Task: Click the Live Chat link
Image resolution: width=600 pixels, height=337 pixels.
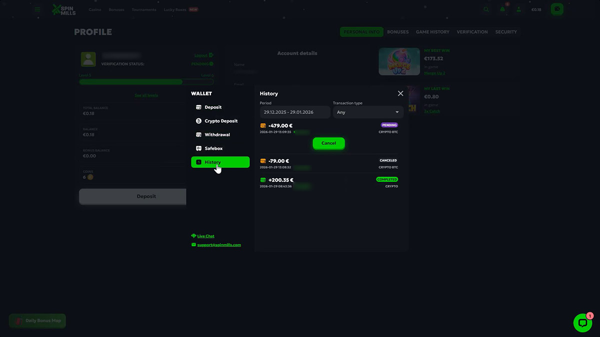Action: coord(205,236)
